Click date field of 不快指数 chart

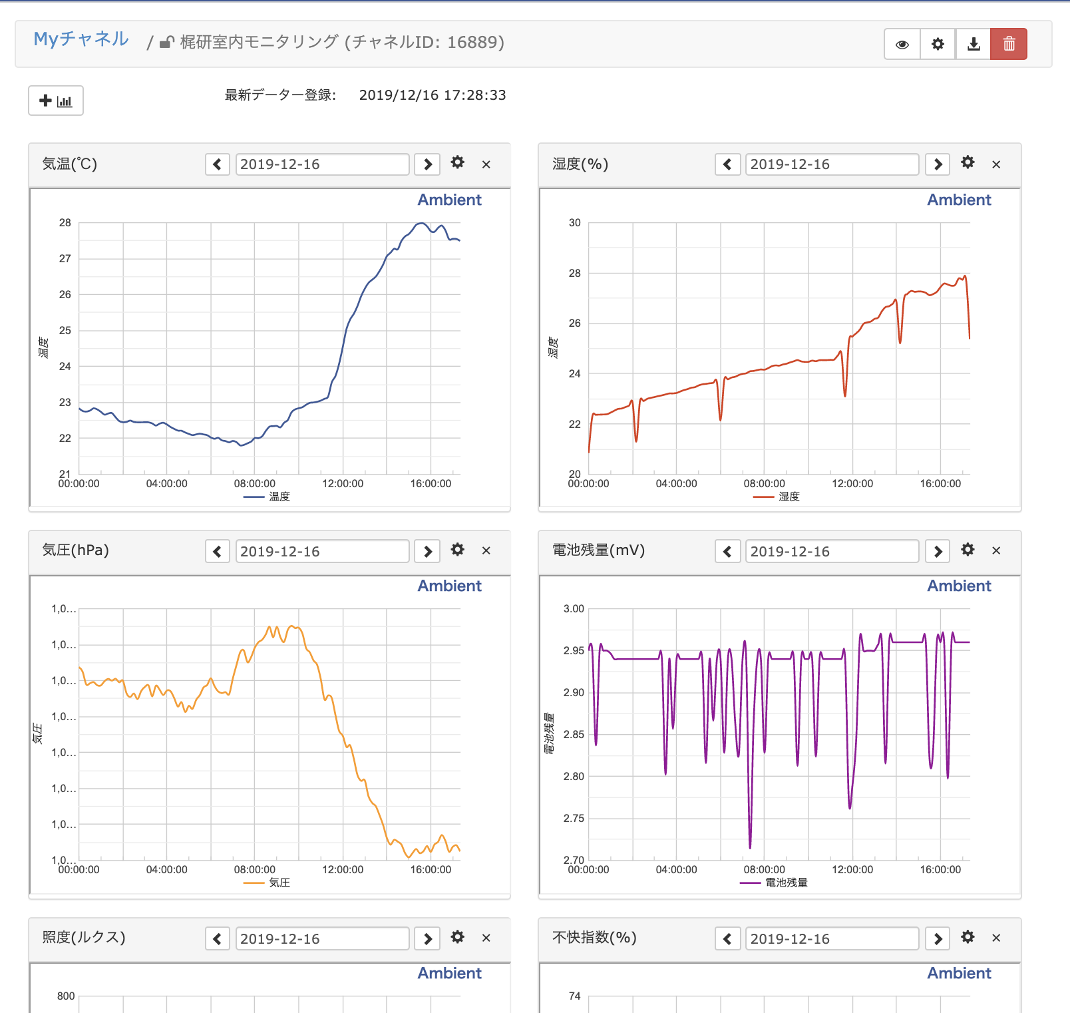pos(832,939)
